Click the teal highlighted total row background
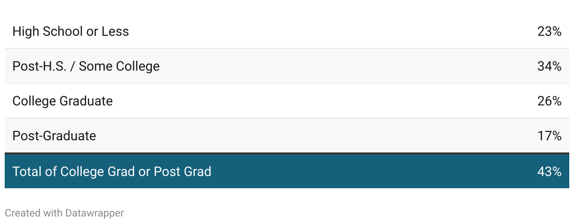574x224 pixels. (287, 171)
